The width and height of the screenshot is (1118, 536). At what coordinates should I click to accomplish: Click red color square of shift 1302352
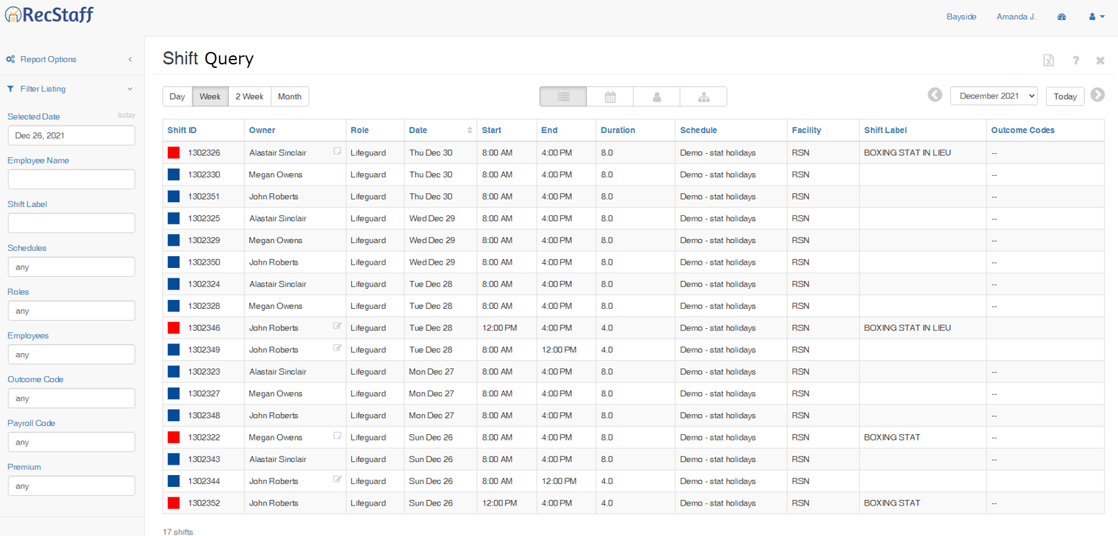(174, 503)
